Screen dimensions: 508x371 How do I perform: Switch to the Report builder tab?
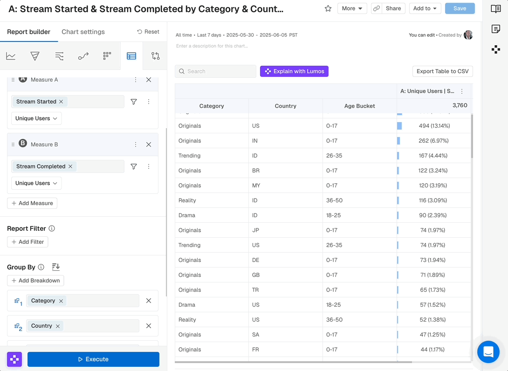tap(28, 32)
